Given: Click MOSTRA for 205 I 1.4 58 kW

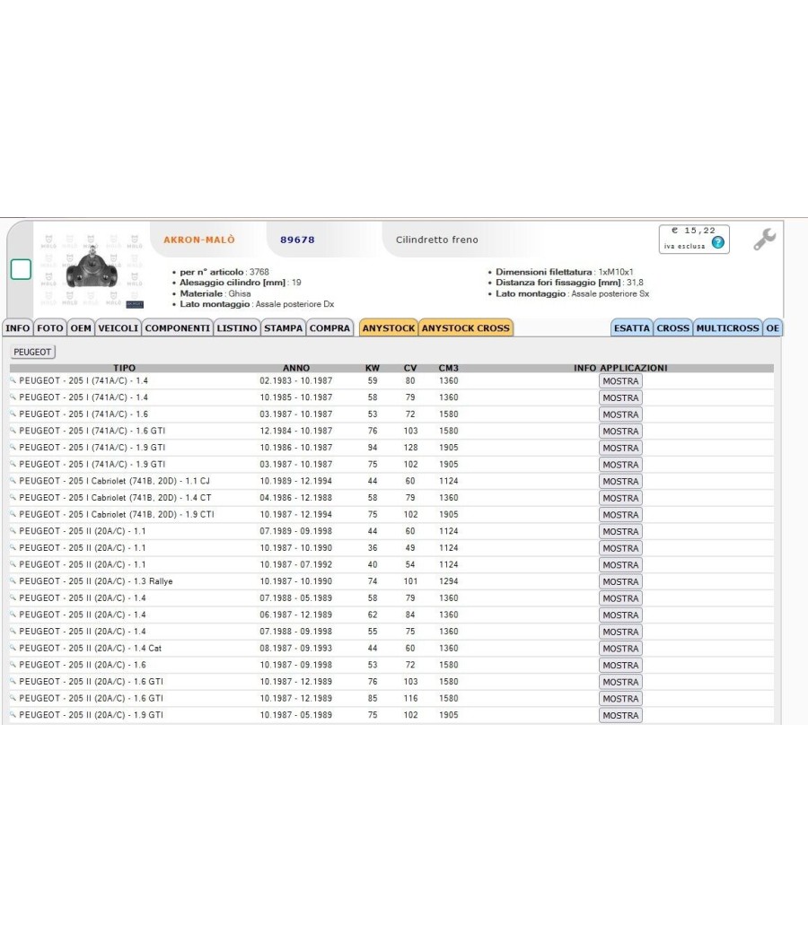Looking at the screenshot, I should (x=620, y=397).
